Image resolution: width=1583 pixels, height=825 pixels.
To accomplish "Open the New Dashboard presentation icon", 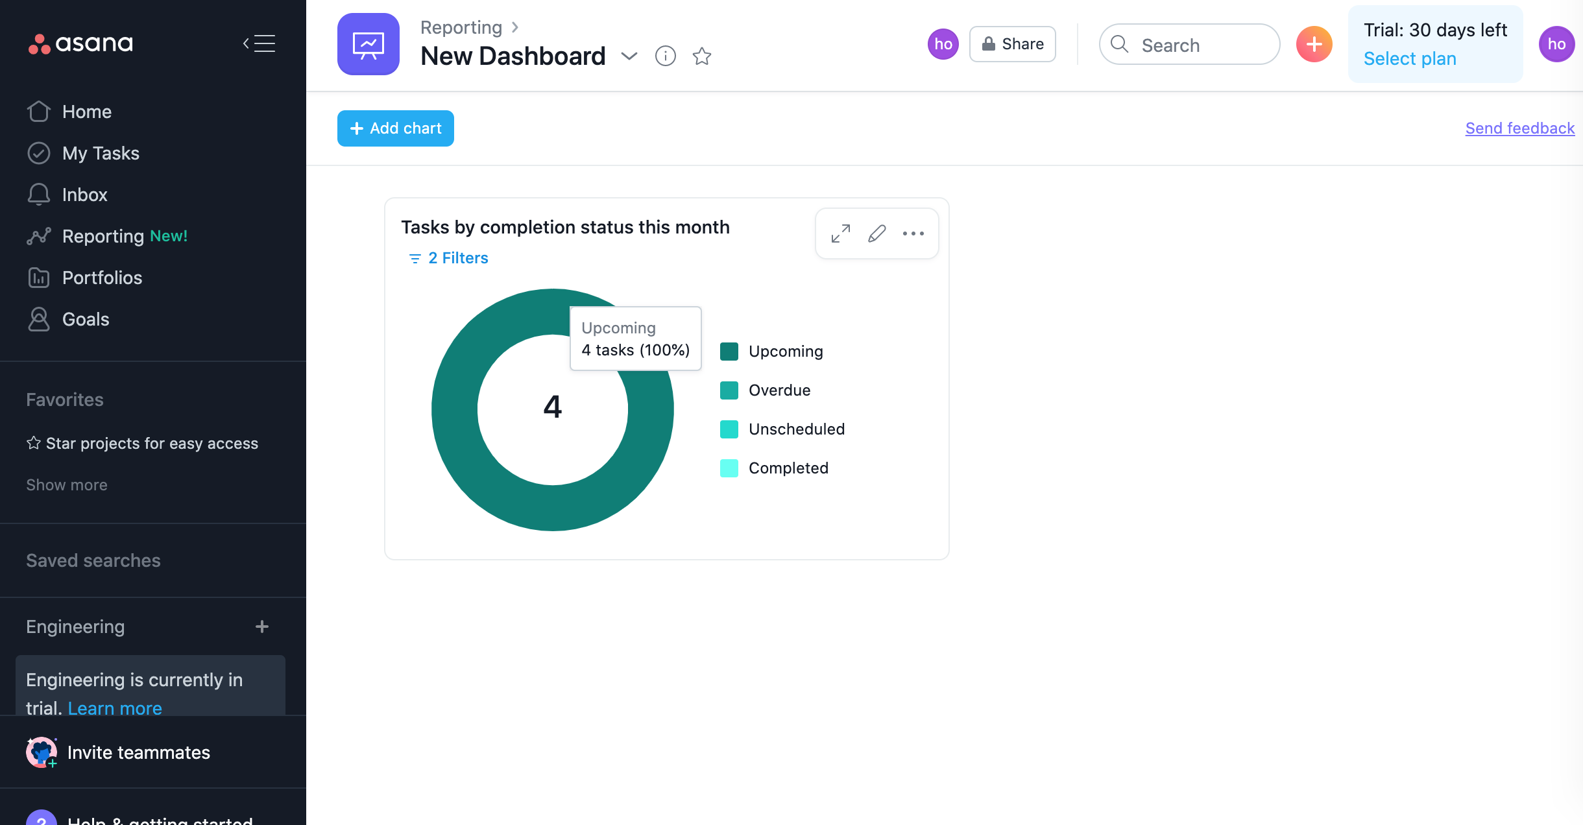I will tap(369, 44).
